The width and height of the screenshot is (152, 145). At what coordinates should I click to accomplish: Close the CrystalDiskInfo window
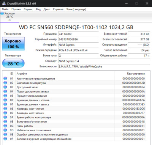click(147, 3)
